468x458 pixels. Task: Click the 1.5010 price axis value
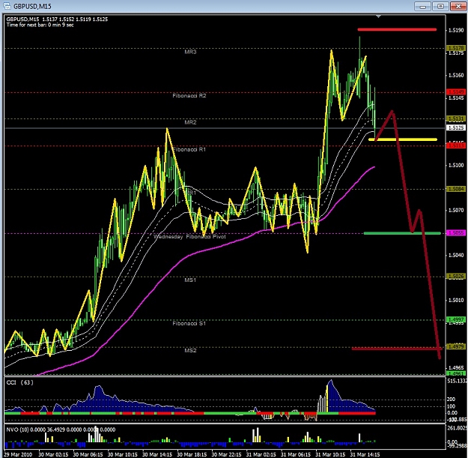456,301
